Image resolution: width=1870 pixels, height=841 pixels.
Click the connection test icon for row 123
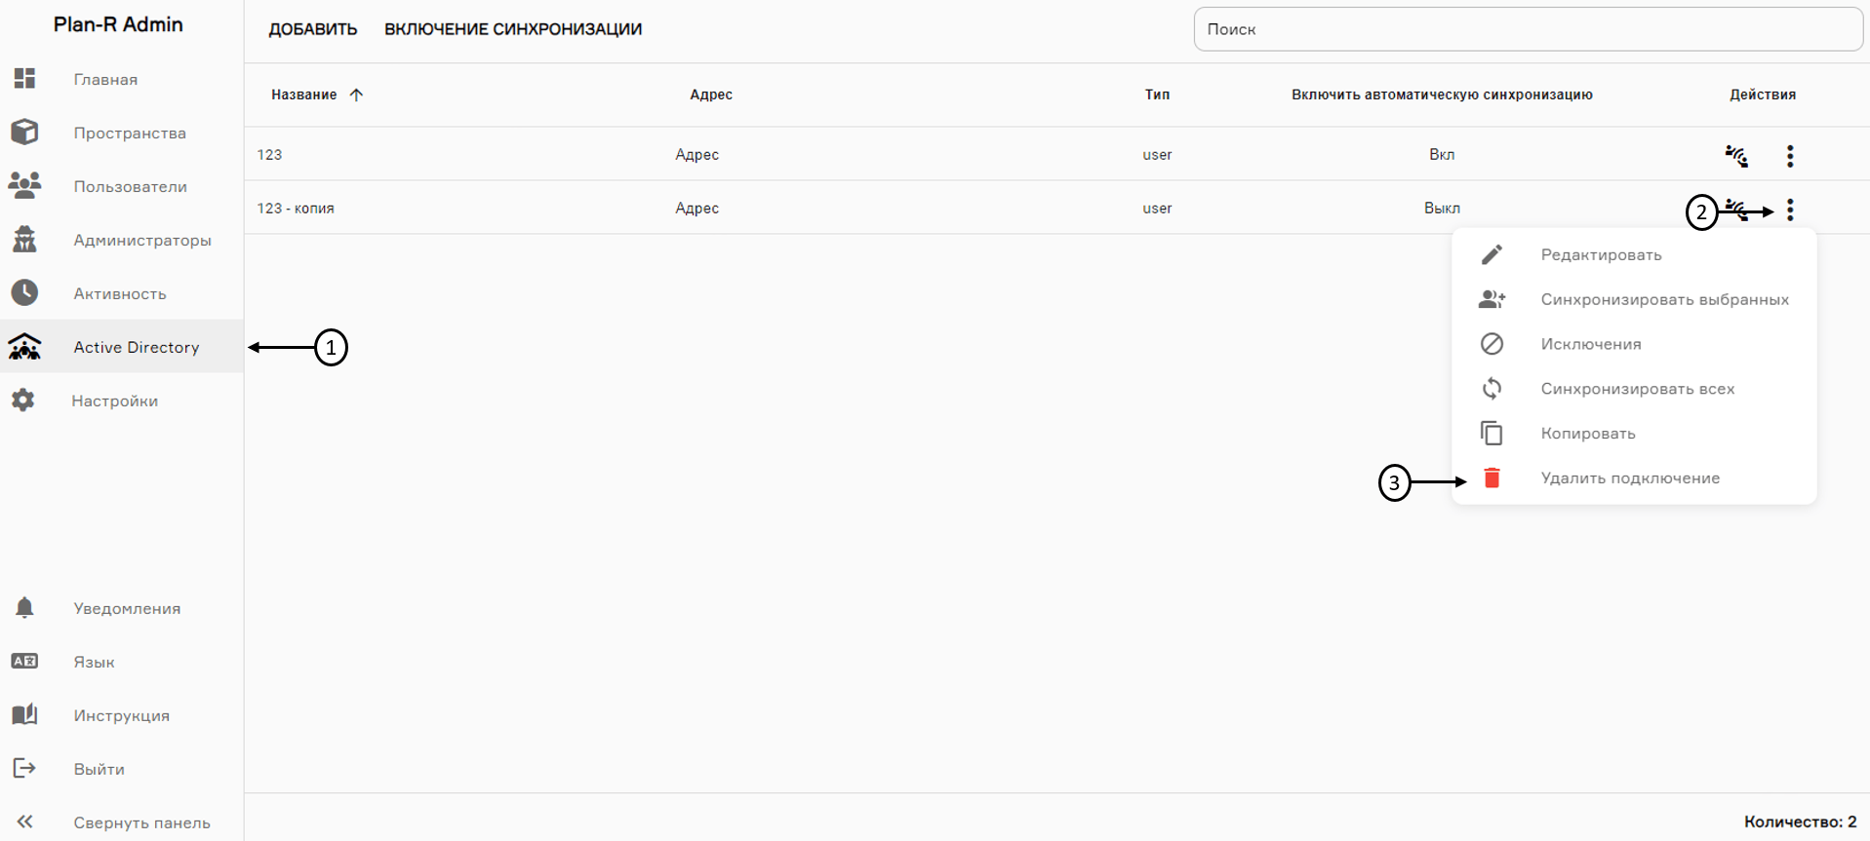tap(1735, 156)
